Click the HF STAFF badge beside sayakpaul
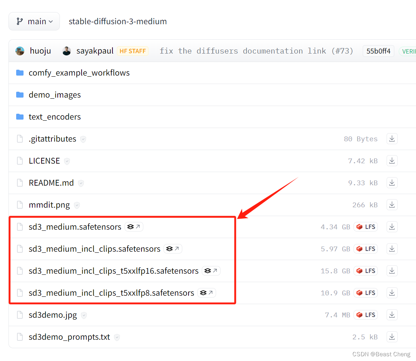Image resolution: width=416 pixels, height=361 pixels. [133, 51]
